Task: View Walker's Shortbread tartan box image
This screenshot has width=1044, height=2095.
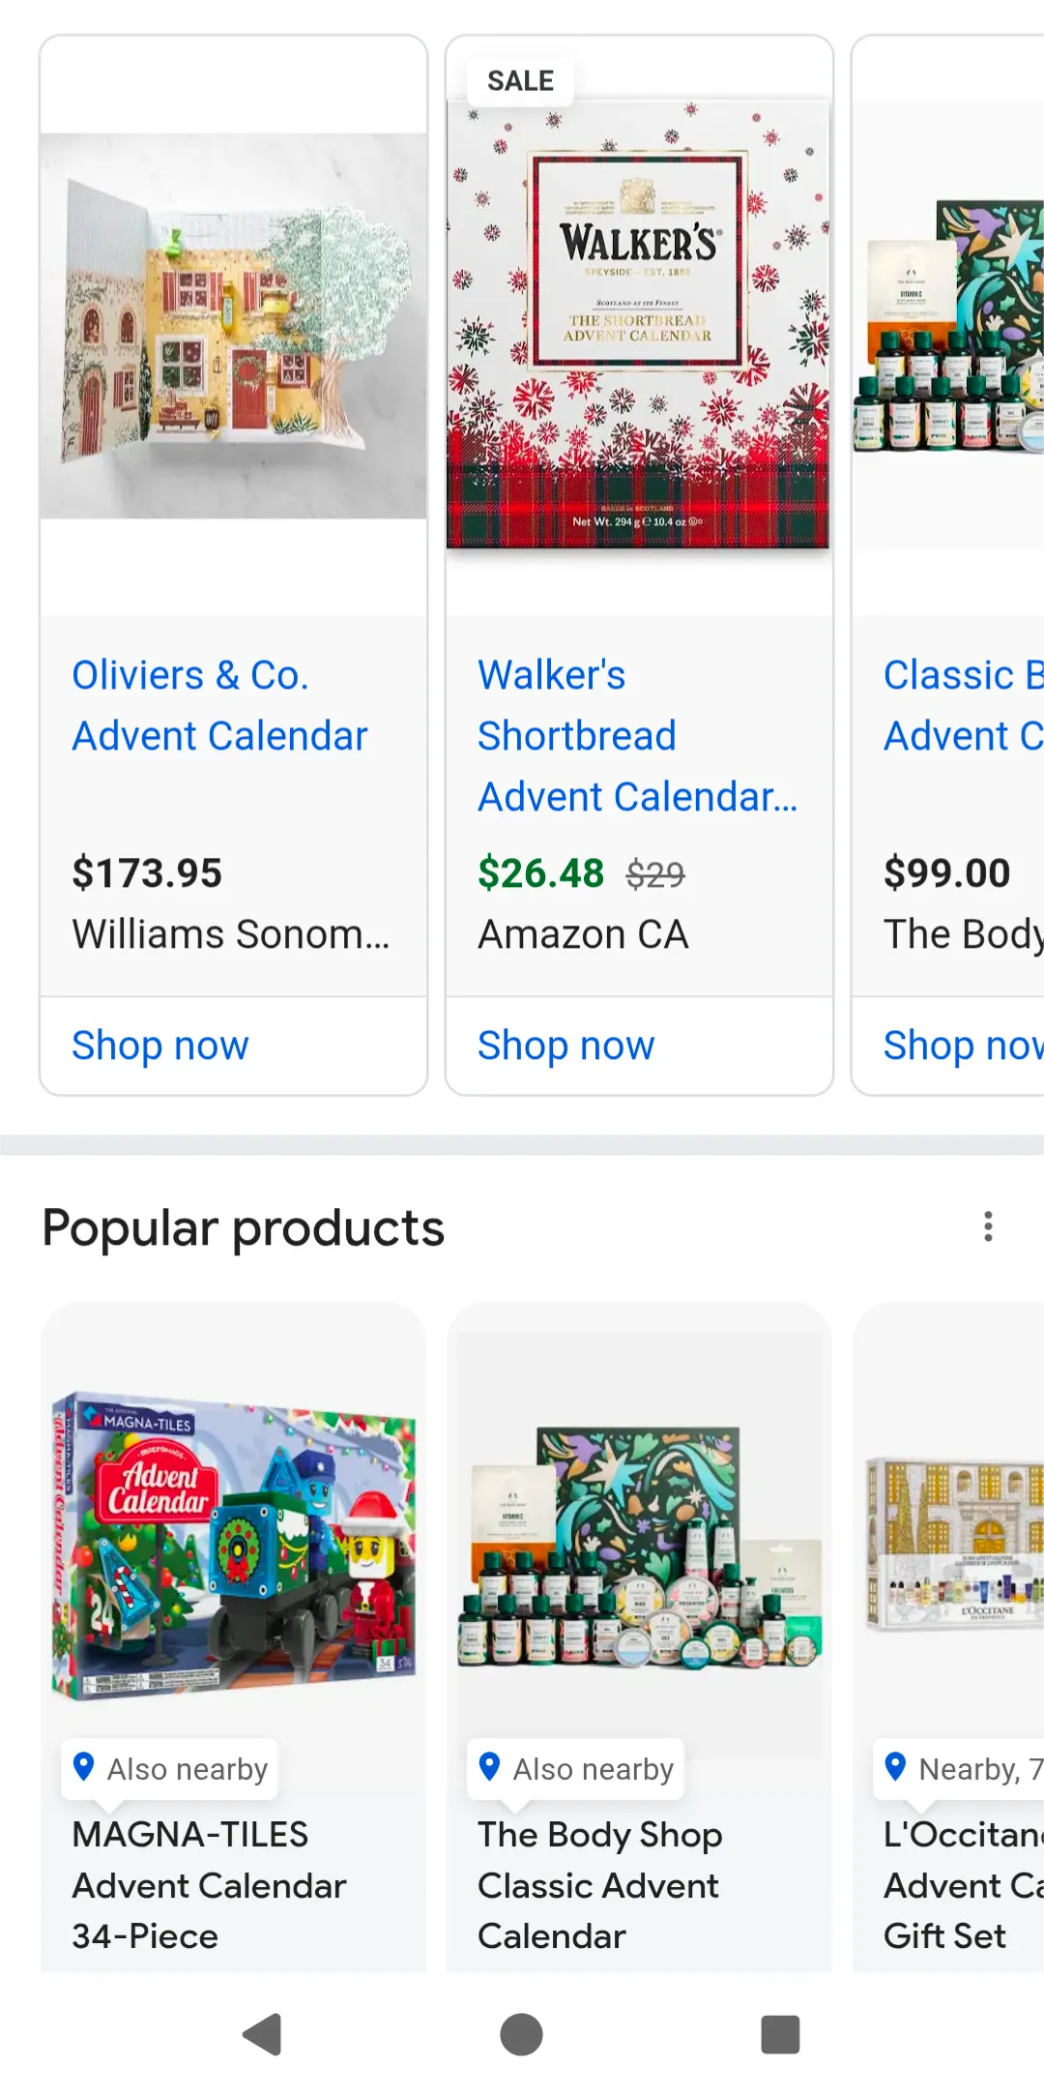Action: (x=638, y=324)
